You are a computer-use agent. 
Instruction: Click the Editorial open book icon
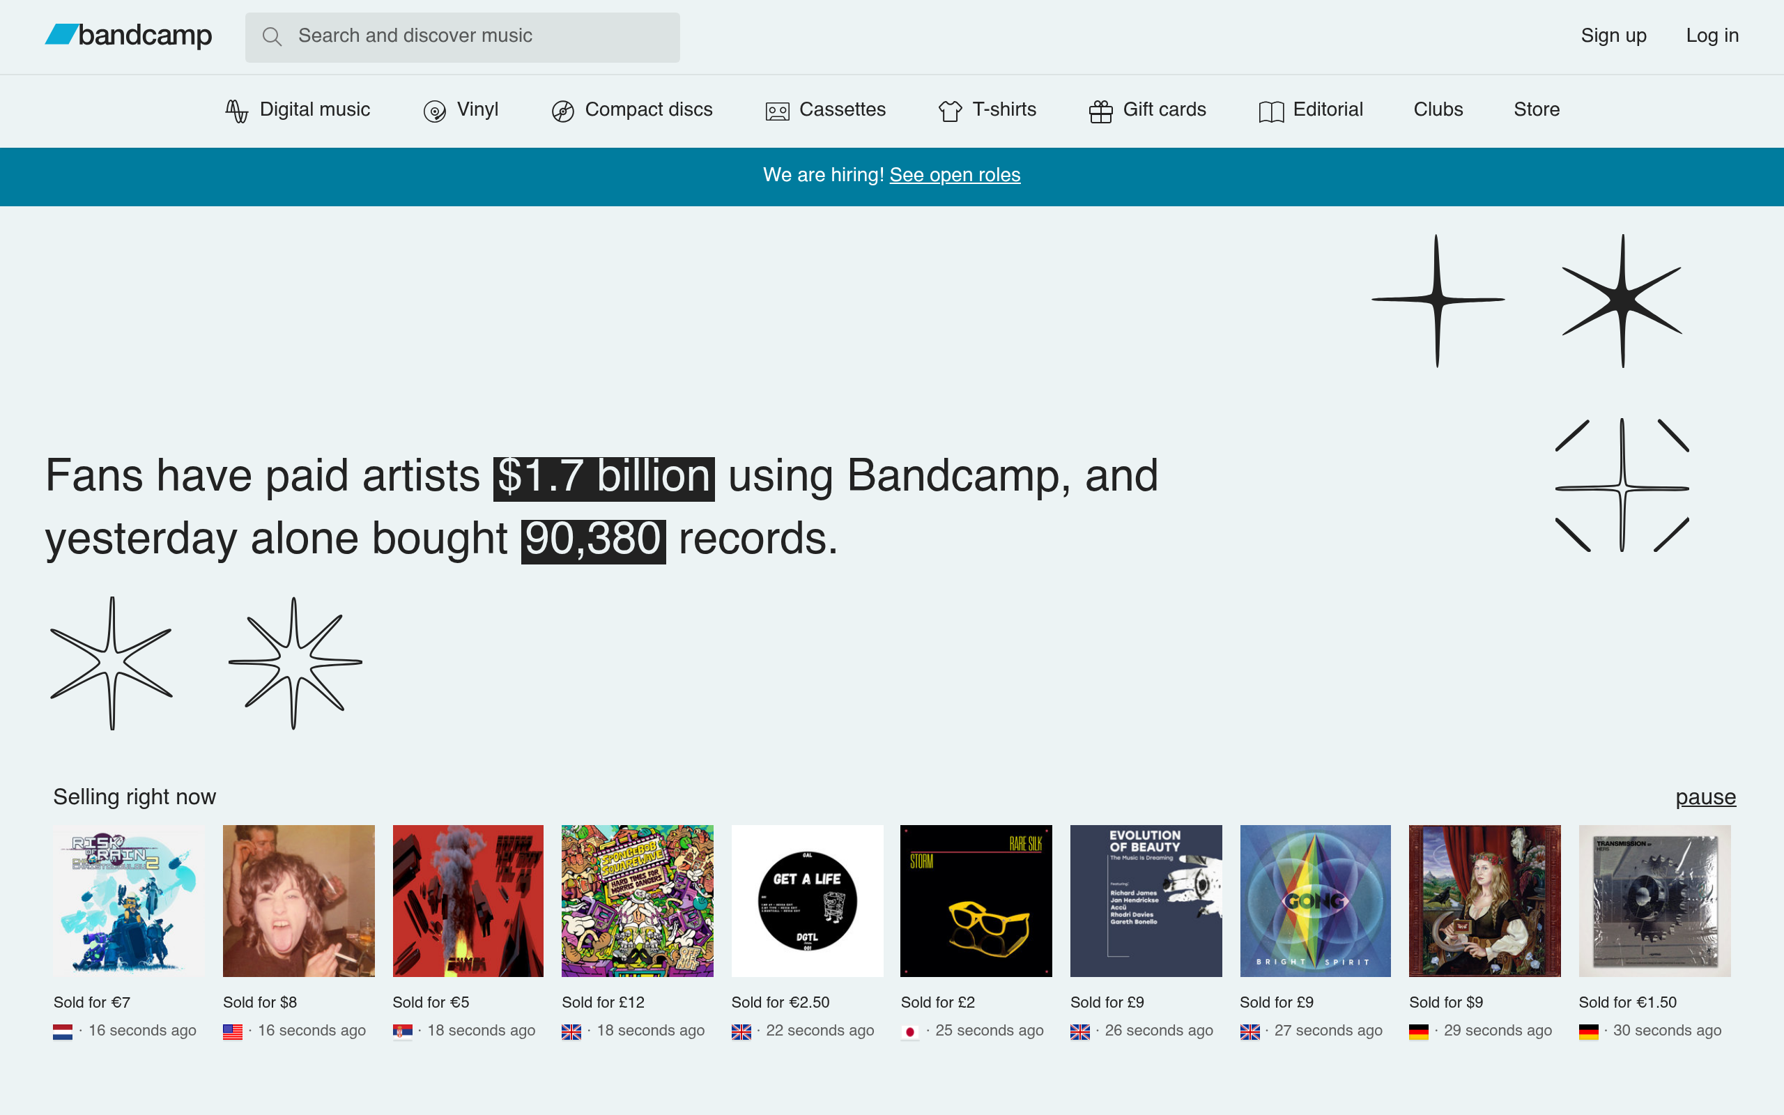(x=1271, y=111)
